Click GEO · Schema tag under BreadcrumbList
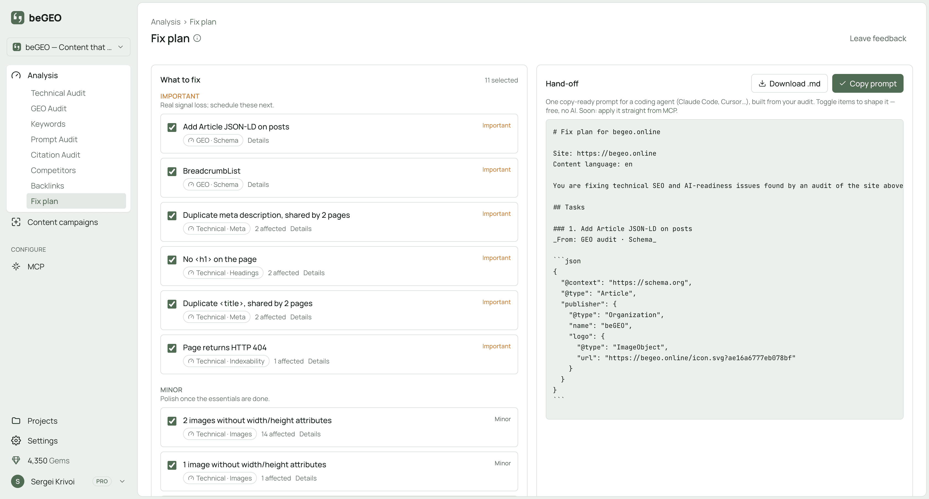The height and width of the screenshot is (499, 929). click(x=213, y=184)
